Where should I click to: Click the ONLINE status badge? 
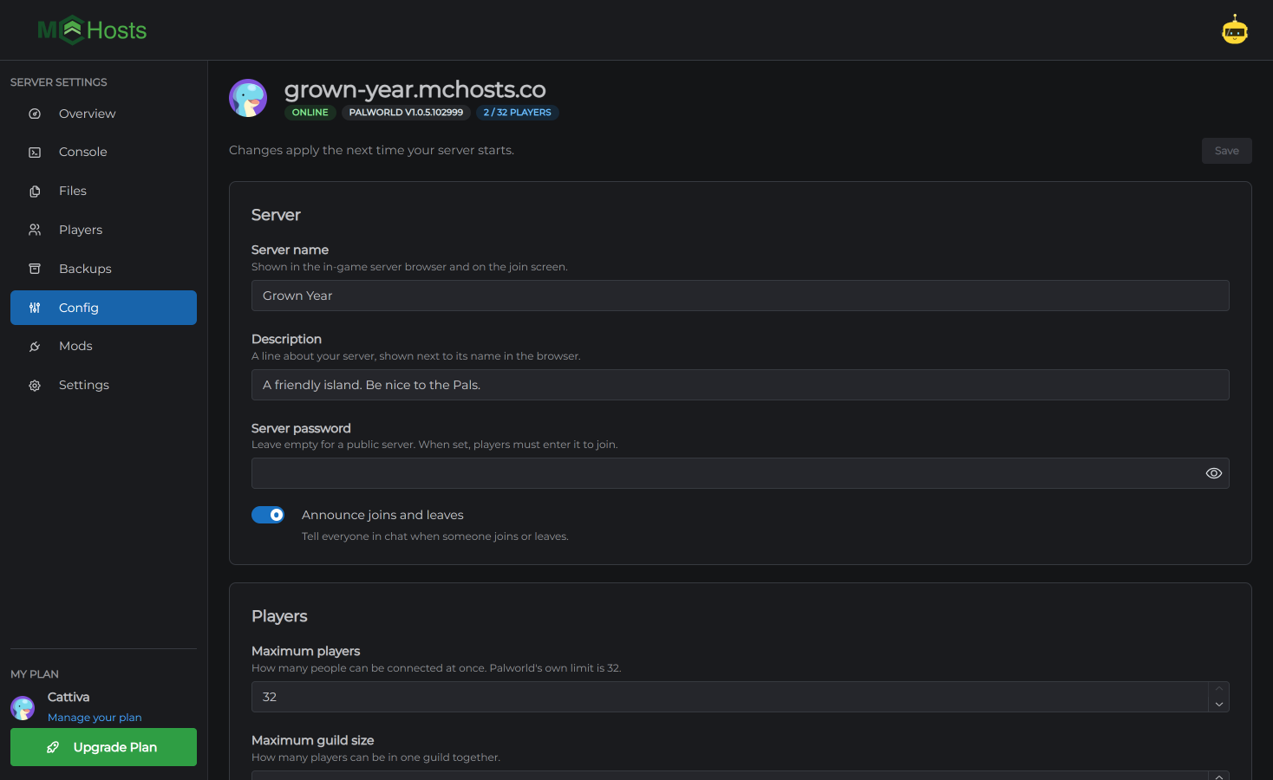[310, 113]
